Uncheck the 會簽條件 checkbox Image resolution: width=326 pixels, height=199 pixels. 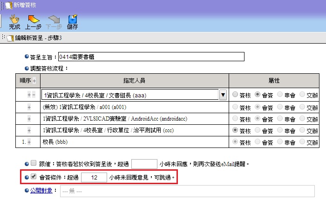[x=33, y=177]
